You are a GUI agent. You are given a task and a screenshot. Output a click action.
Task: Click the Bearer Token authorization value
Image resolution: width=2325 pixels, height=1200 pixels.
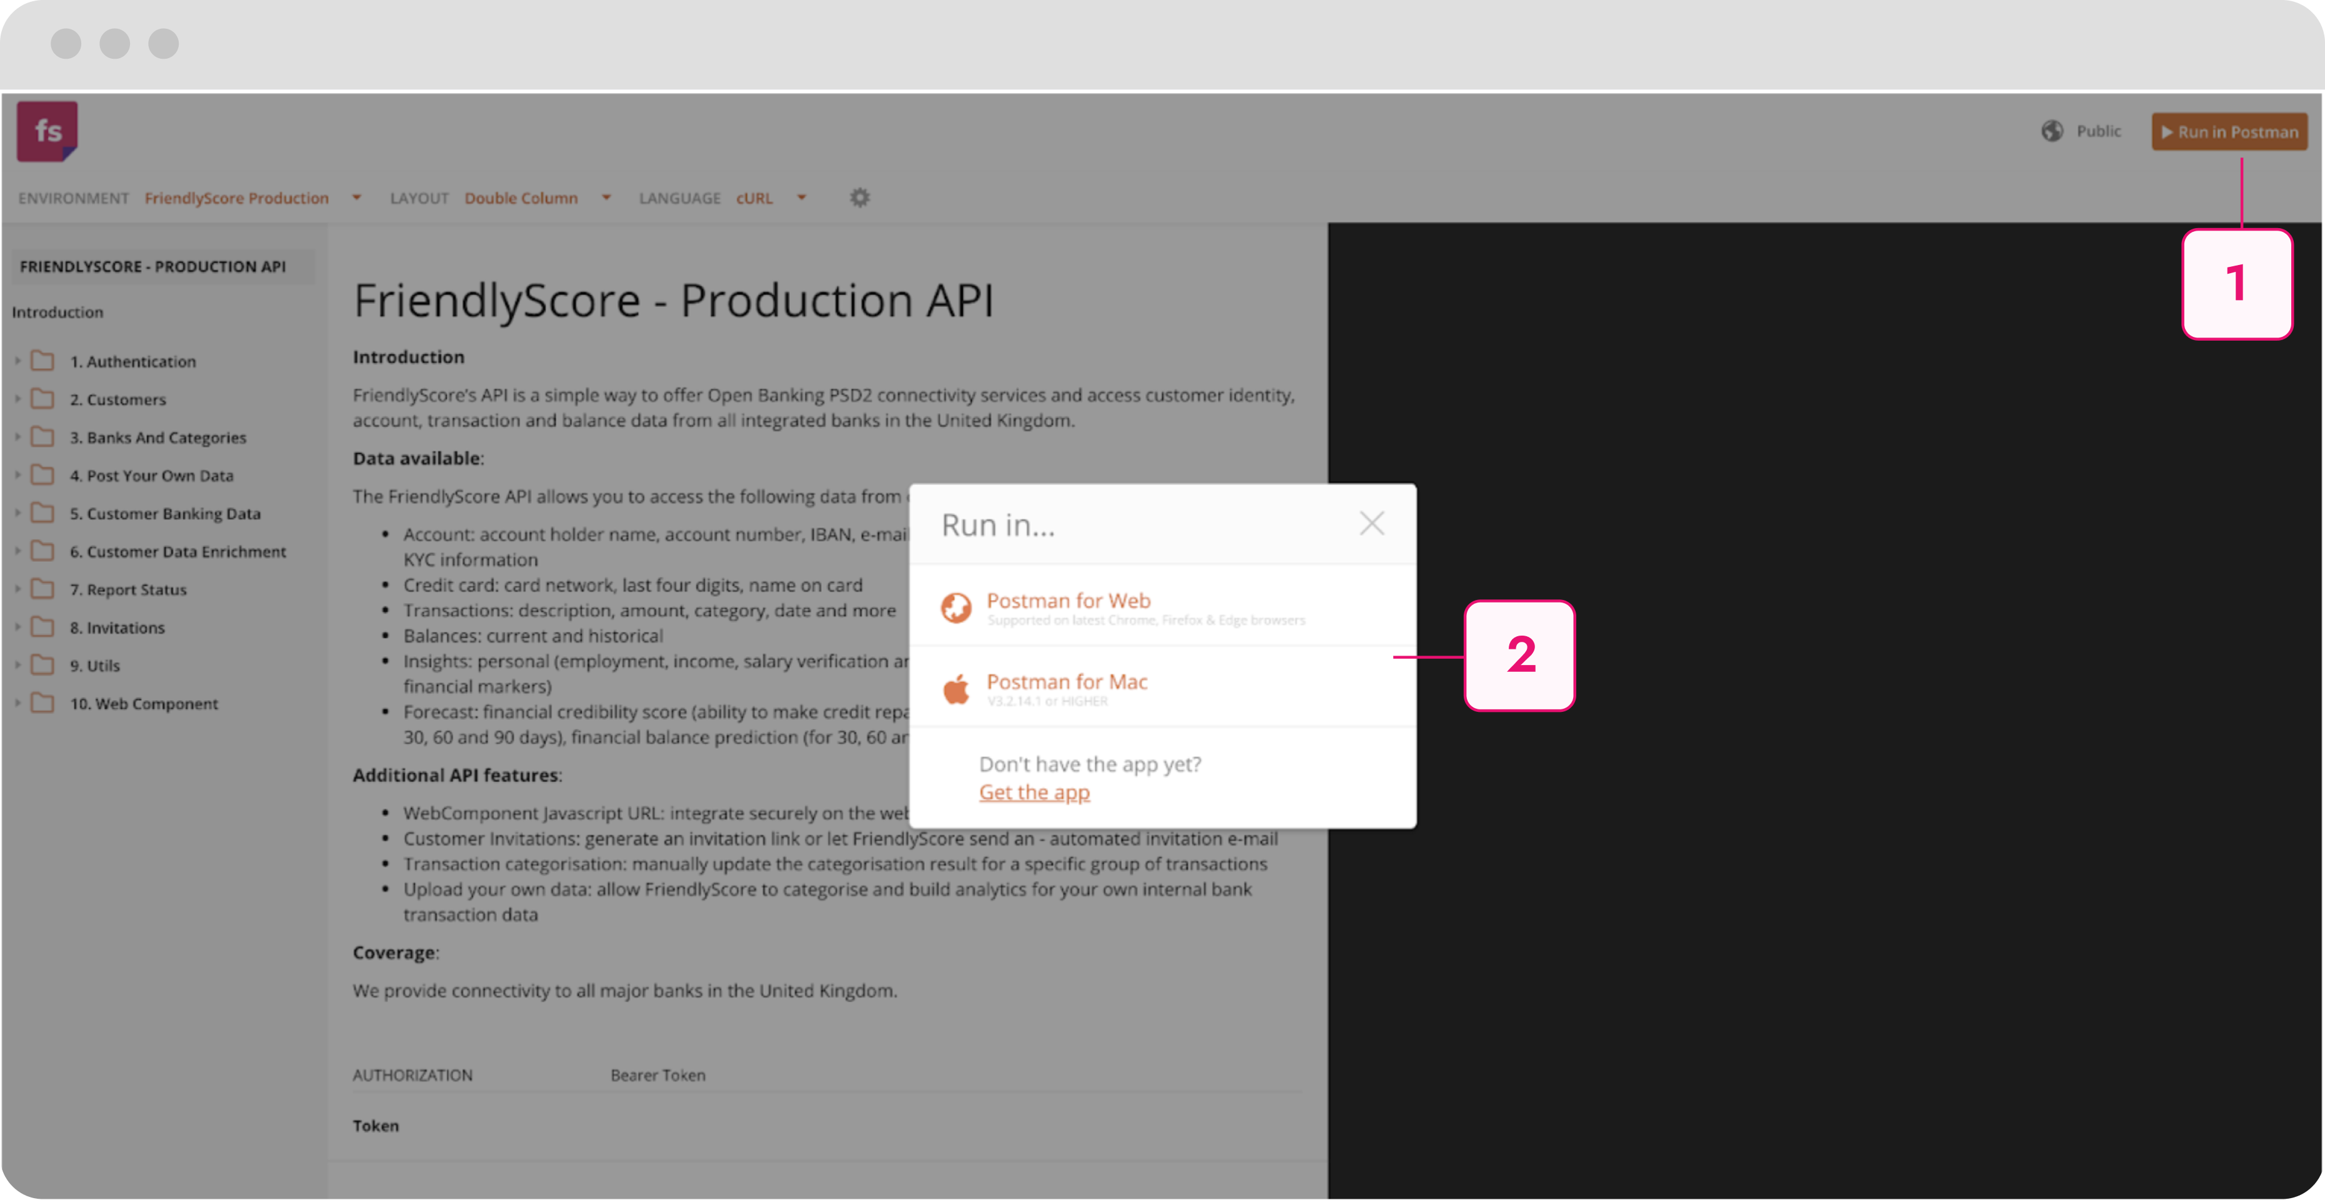(x=658, y=1076)
